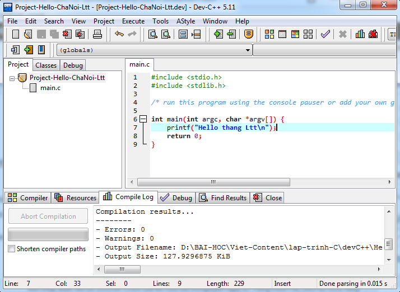Open the AStyle menu

(186, 21)
